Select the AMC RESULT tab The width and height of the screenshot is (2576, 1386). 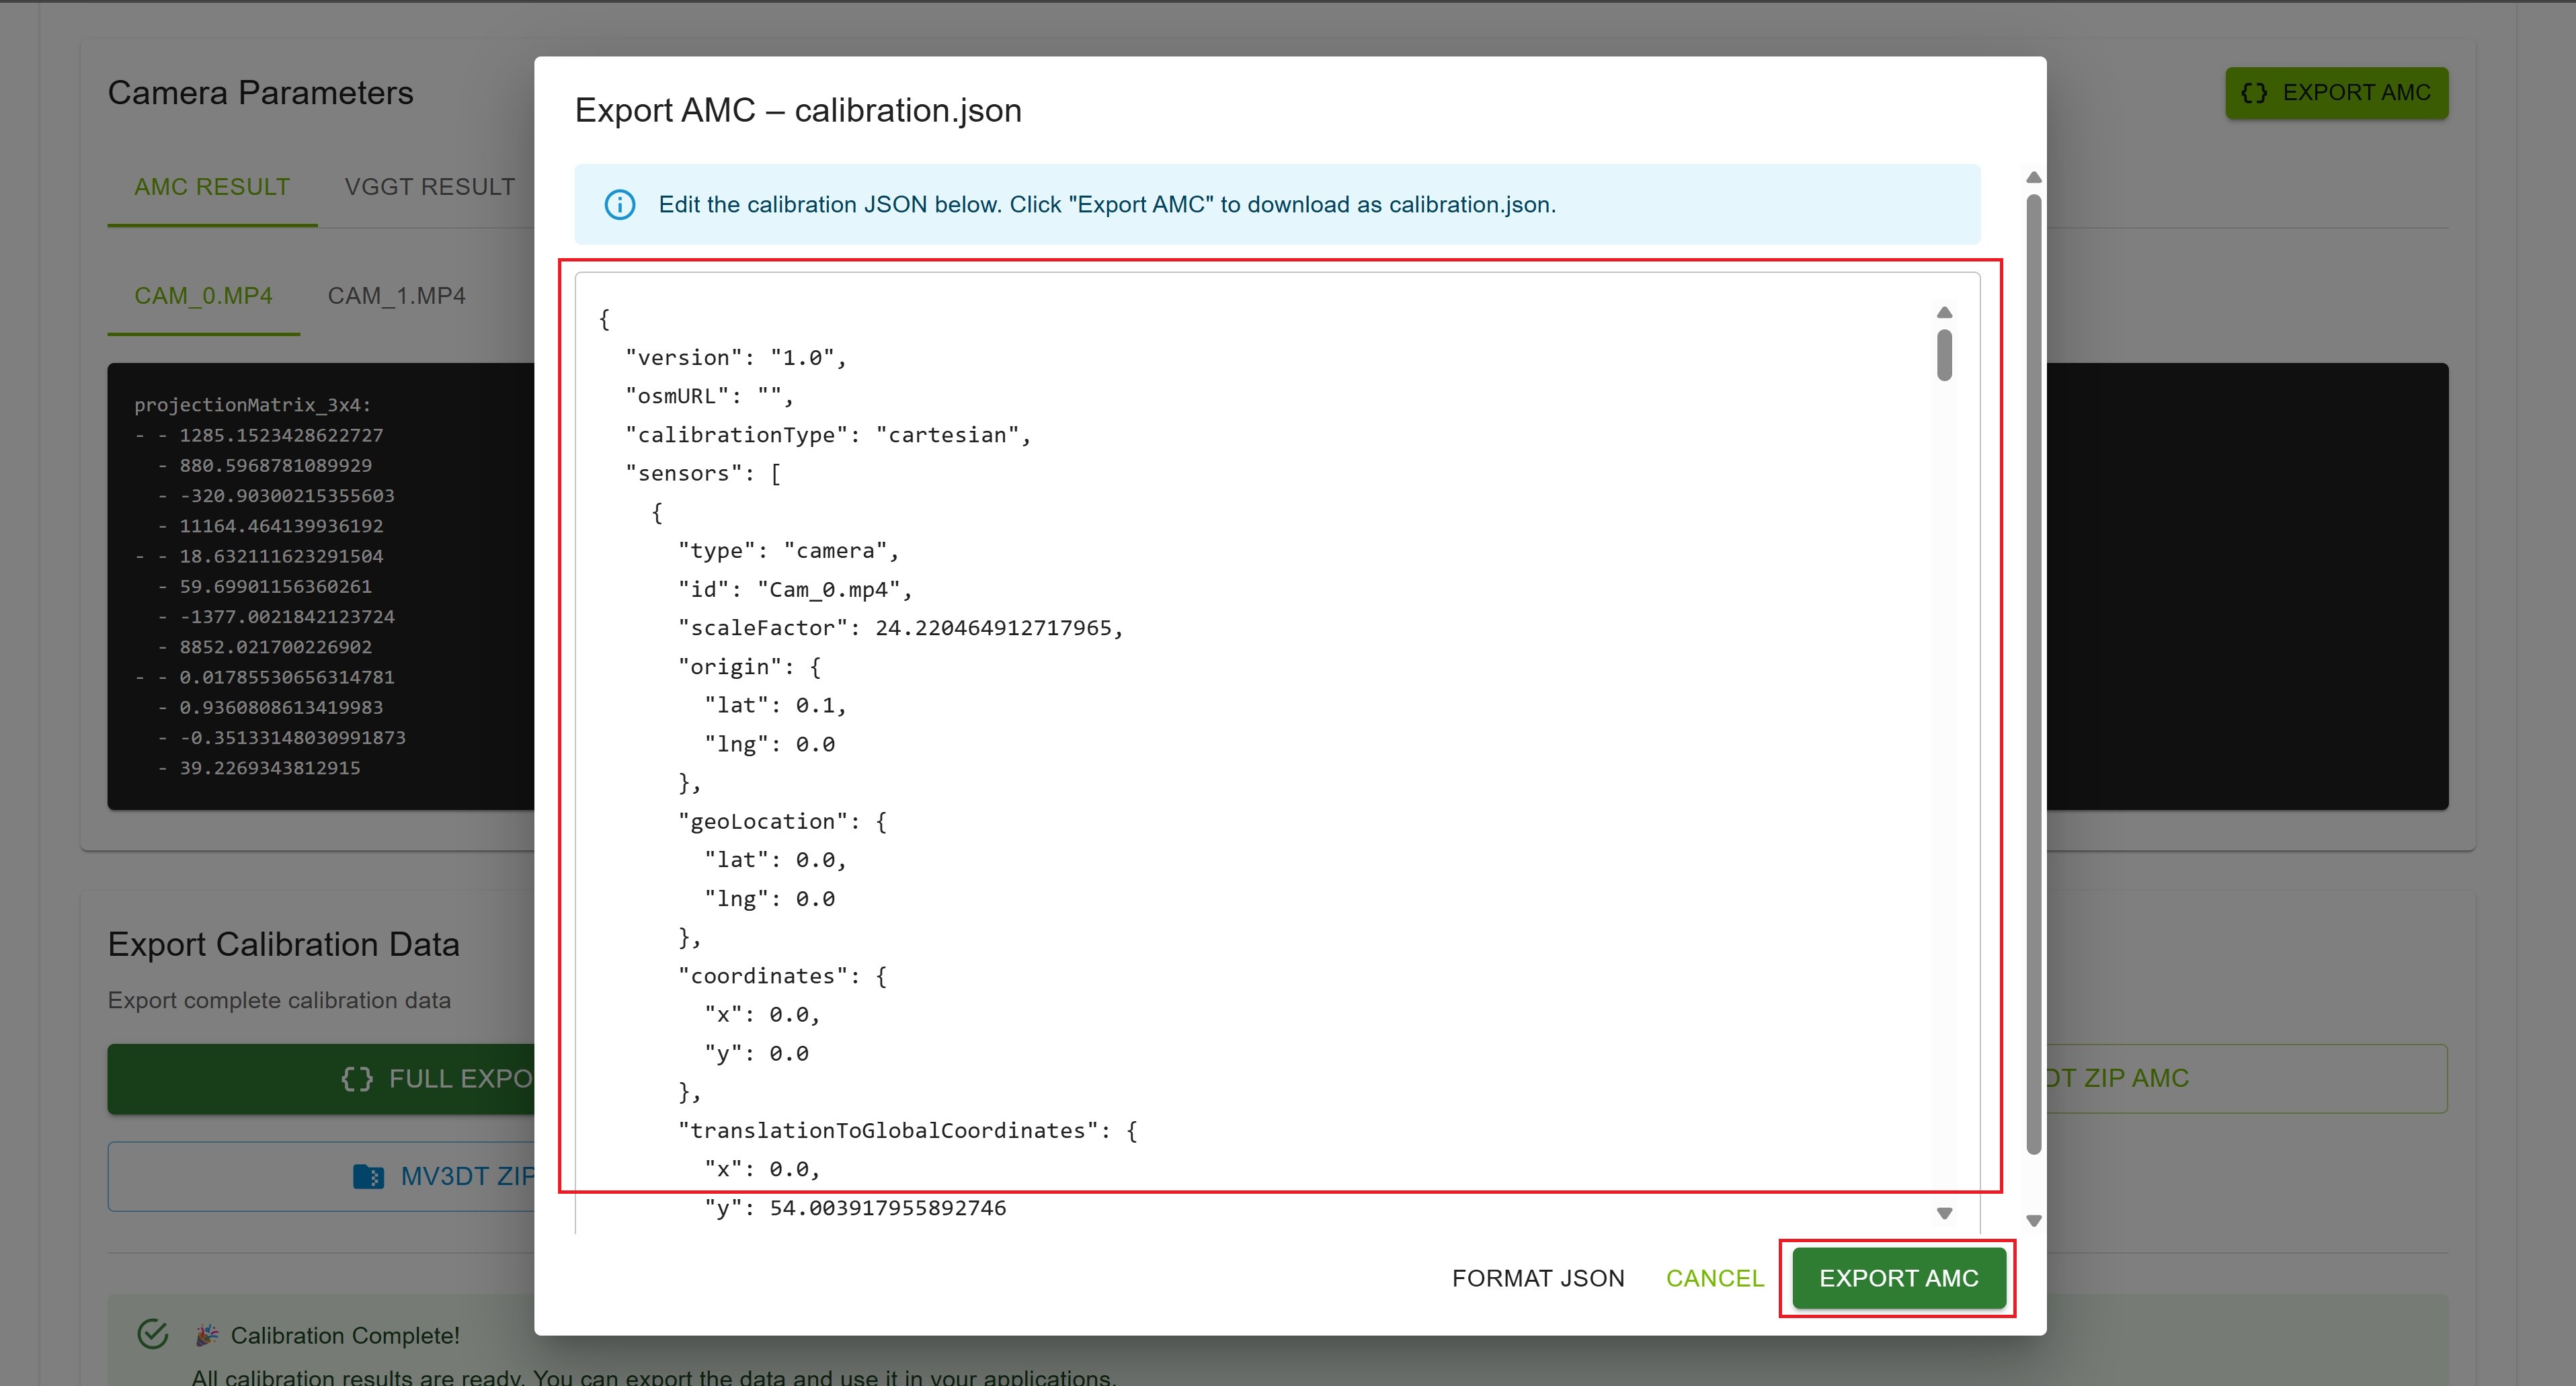pos(212,186)
